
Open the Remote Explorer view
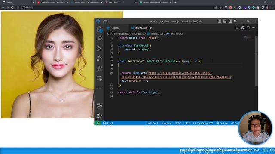[x=99, y=78]
